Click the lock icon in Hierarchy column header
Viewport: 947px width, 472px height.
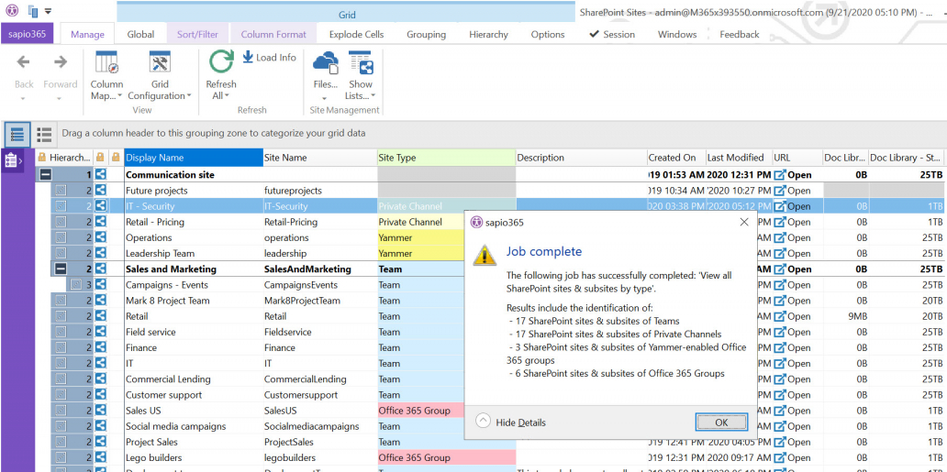[41, 158]
